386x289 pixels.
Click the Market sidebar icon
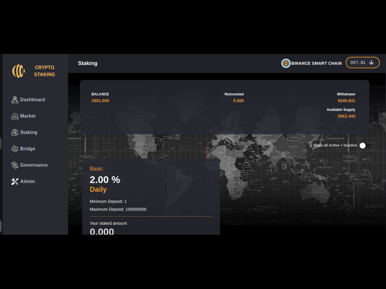coord(15,116)
